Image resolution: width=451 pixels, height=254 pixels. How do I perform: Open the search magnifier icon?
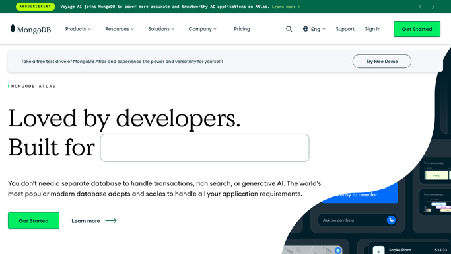(x=289, y=29)
